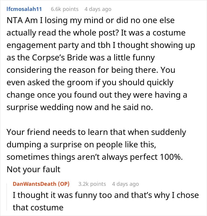The width and height of the screenshot is (207, 216).
Task: Open lfcmosalah11's user profile
Action: coord(24,9)
